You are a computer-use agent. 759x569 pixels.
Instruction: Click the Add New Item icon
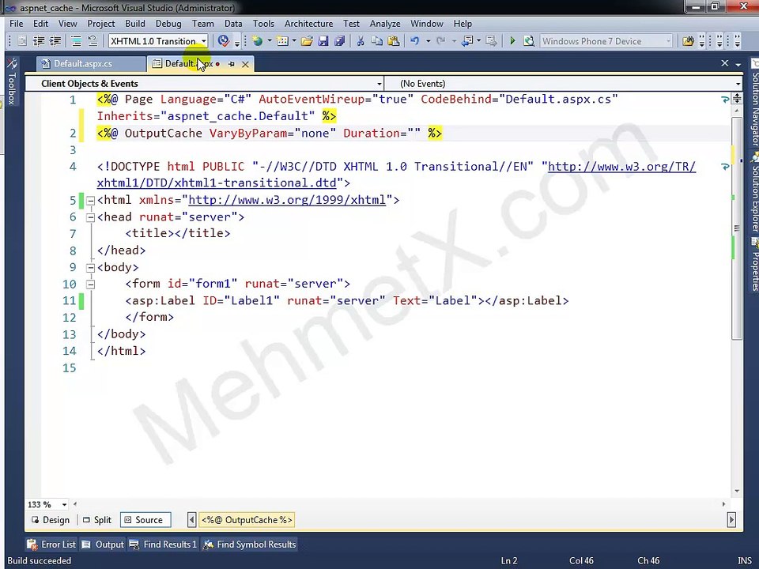[x=283, y=41]
